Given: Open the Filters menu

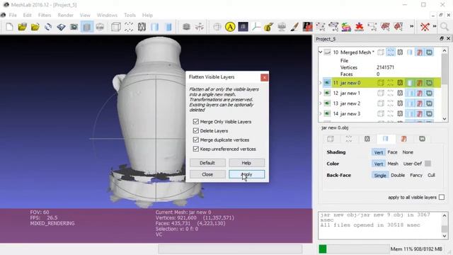Looking at the screenshot, I should pos(45,15).
